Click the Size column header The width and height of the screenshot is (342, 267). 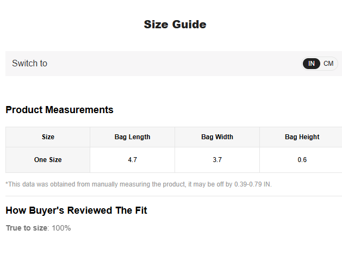pos(48,137)
